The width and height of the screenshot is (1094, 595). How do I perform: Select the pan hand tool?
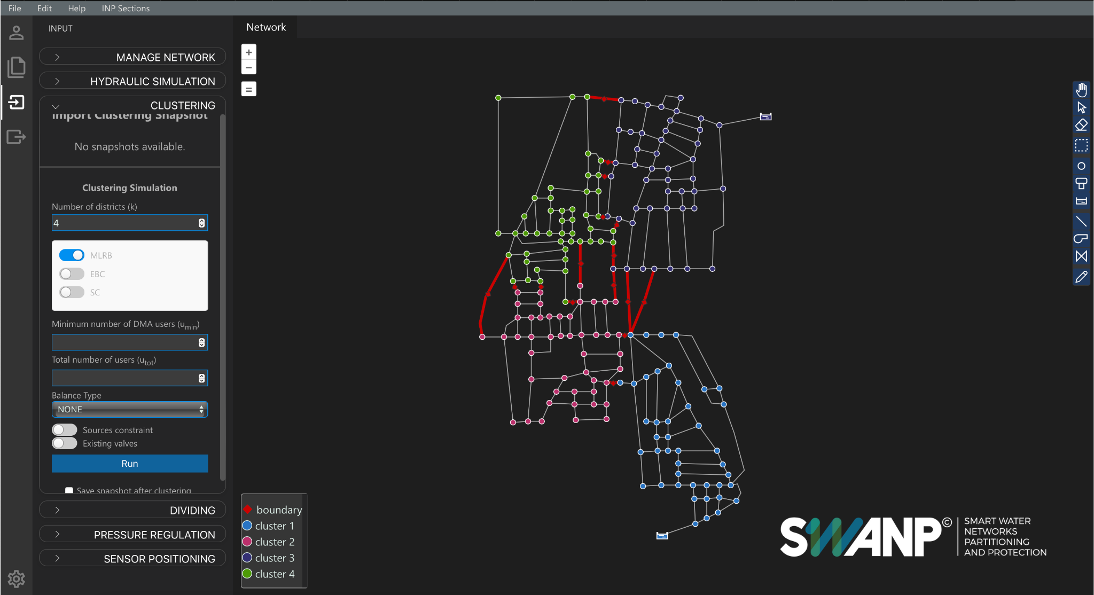pyautogui.click(x=1081, y=90)
